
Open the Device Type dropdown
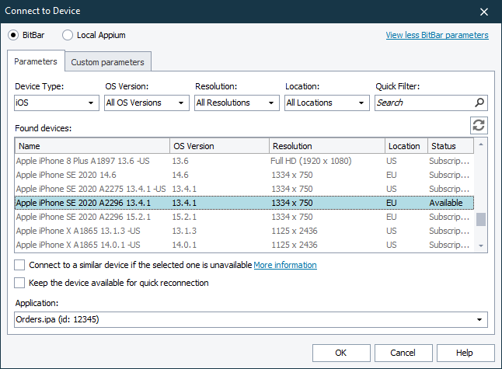[x=55, y=103]
